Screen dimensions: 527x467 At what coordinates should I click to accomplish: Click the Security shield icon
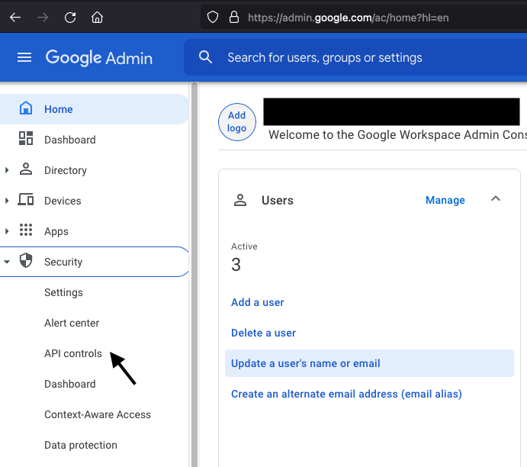[26, 260]
